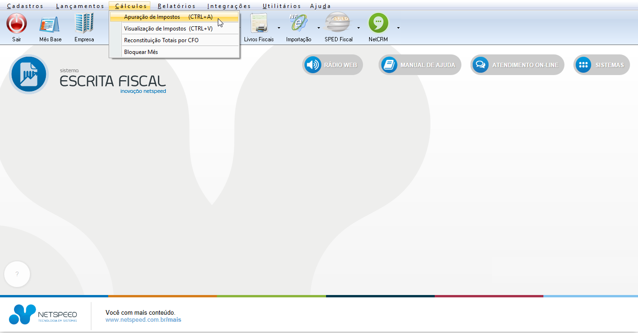Expand the SPED Fiscal dropdown arrow
Screen dimensions: 638x333
coord(358,28)
